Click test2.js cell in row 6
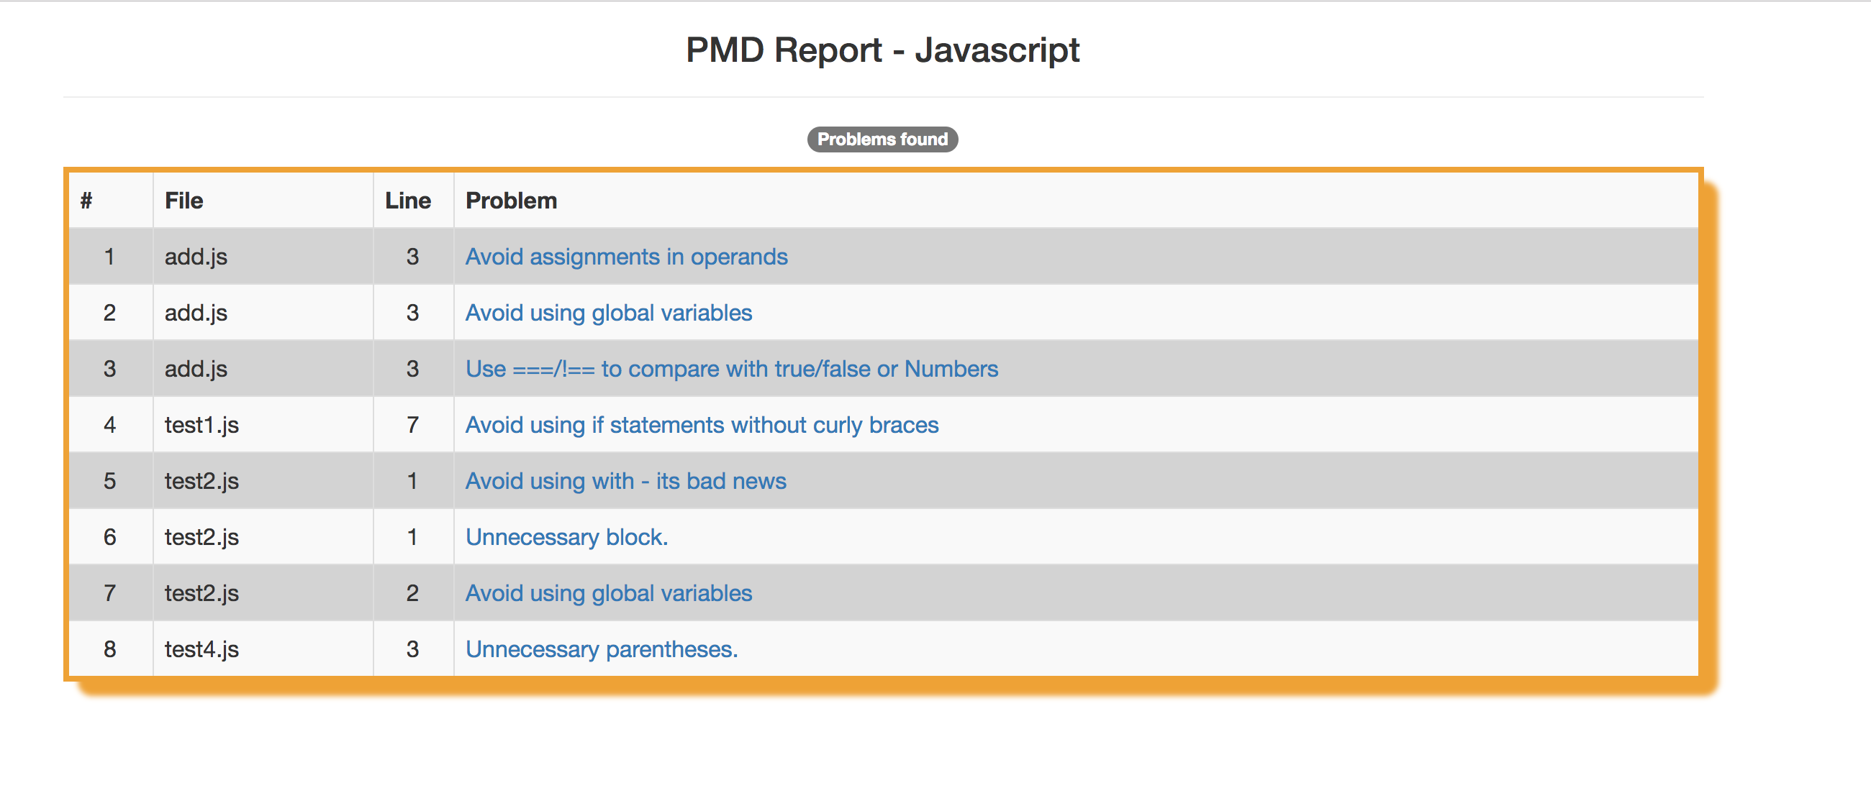Image resolution: width=1871 pixels, height=788 pixels. click(x=201, y=537)
